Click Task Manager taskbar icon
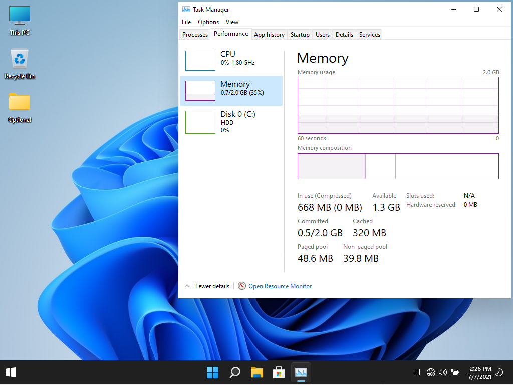This screenshot has height=385, width=513. pyautogui.click(x=301, y=372)
